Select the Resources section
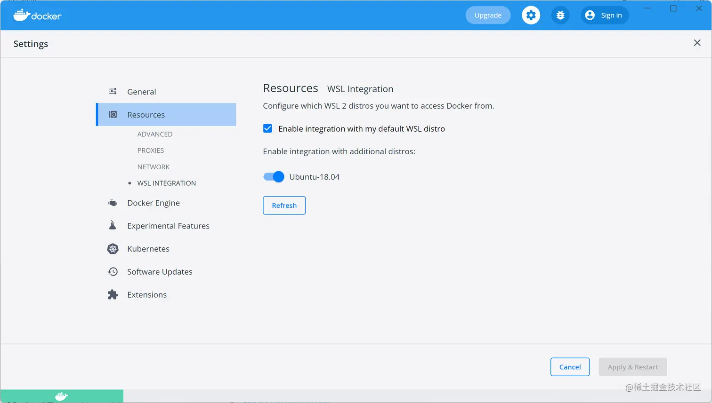The image size is (712, 403). pos(166,114)
